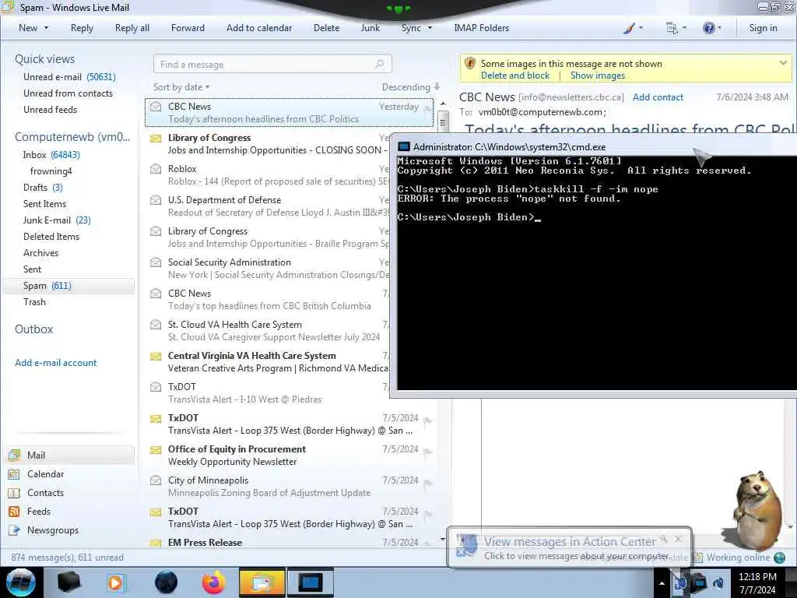Open the media player taskbar icon

pyautogui.click(x=116, y=582)
